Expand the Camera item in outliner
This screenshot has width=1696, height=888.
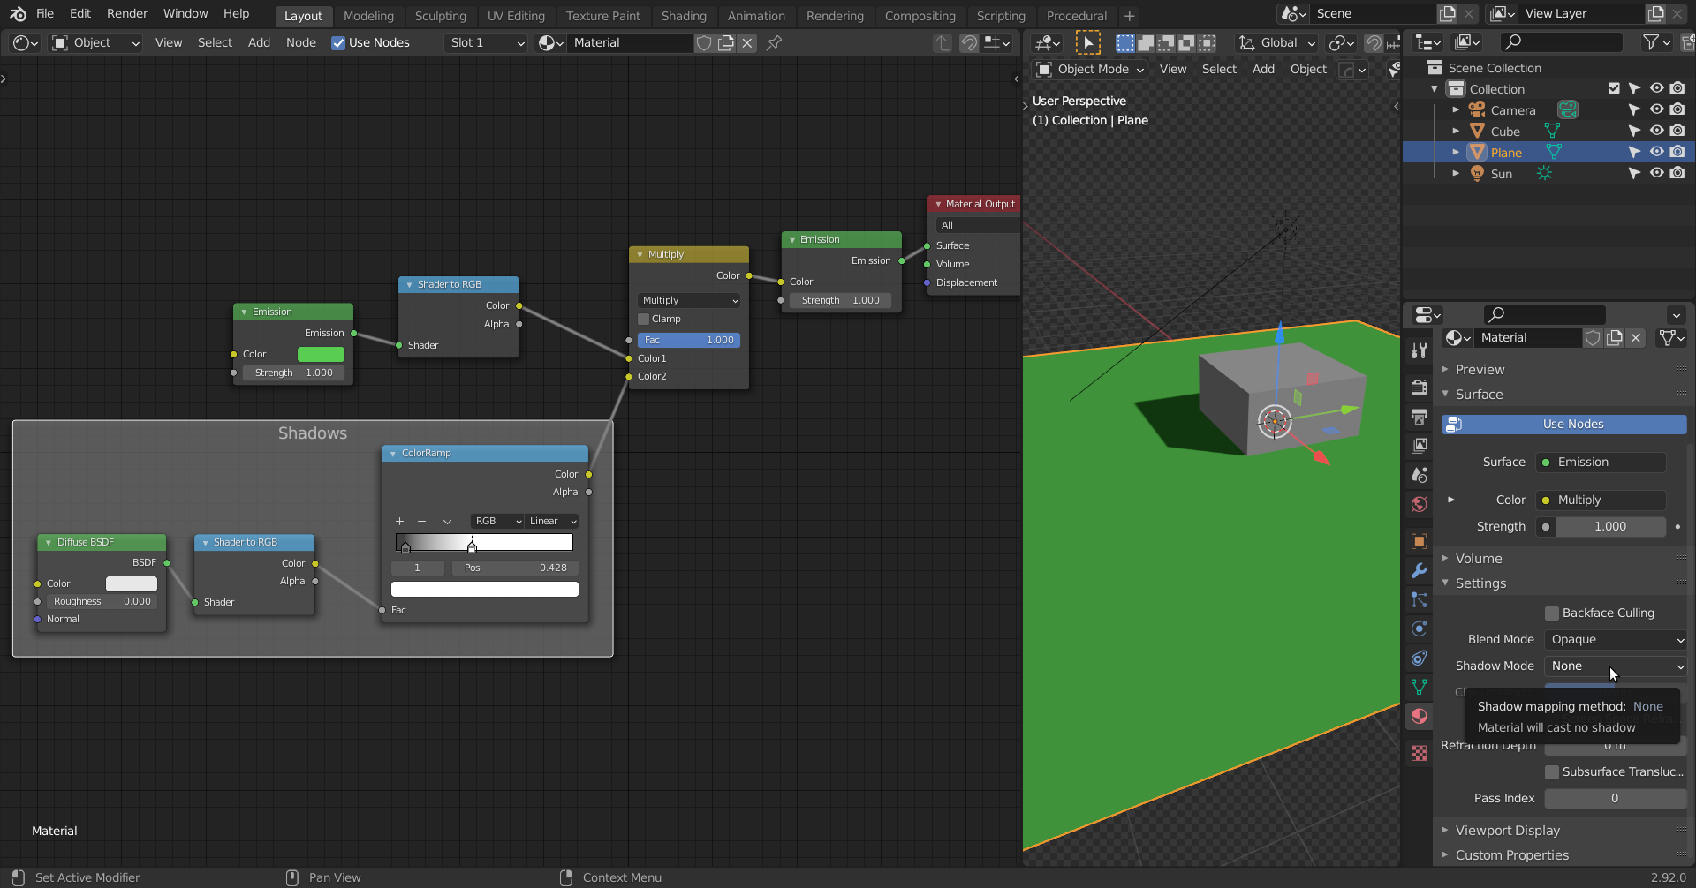tap(1456, 110)
